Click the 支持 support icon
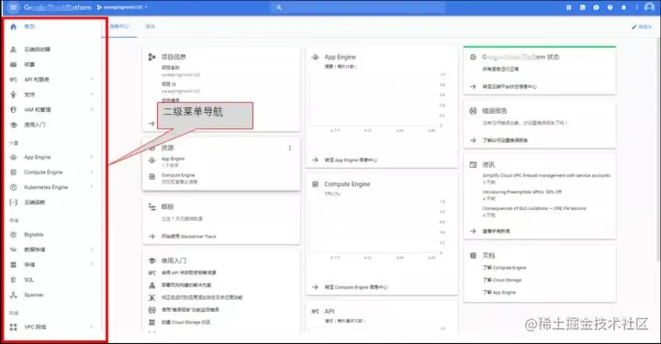Screen dimensions: 661x344 13,94
